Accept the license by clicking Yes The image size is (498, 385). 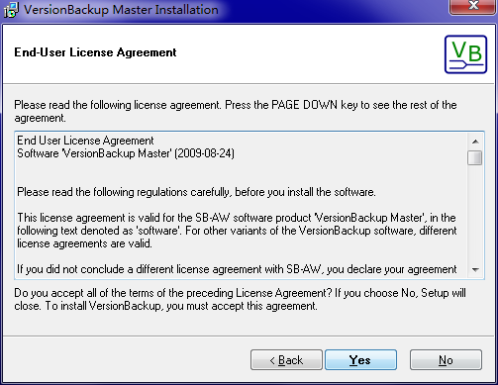tap(360, 360)
